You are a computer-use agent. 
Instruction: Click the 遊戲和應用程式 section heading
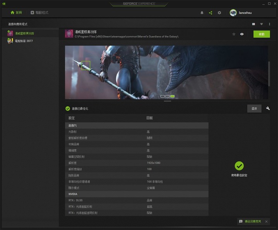point(18,24)
